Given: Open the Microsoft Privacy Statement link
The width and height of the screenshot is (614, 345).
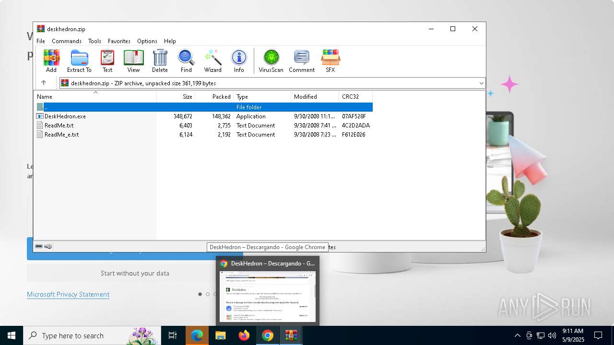Looking at the screenshot, I should pyautogui.click(x=68, y=294).
